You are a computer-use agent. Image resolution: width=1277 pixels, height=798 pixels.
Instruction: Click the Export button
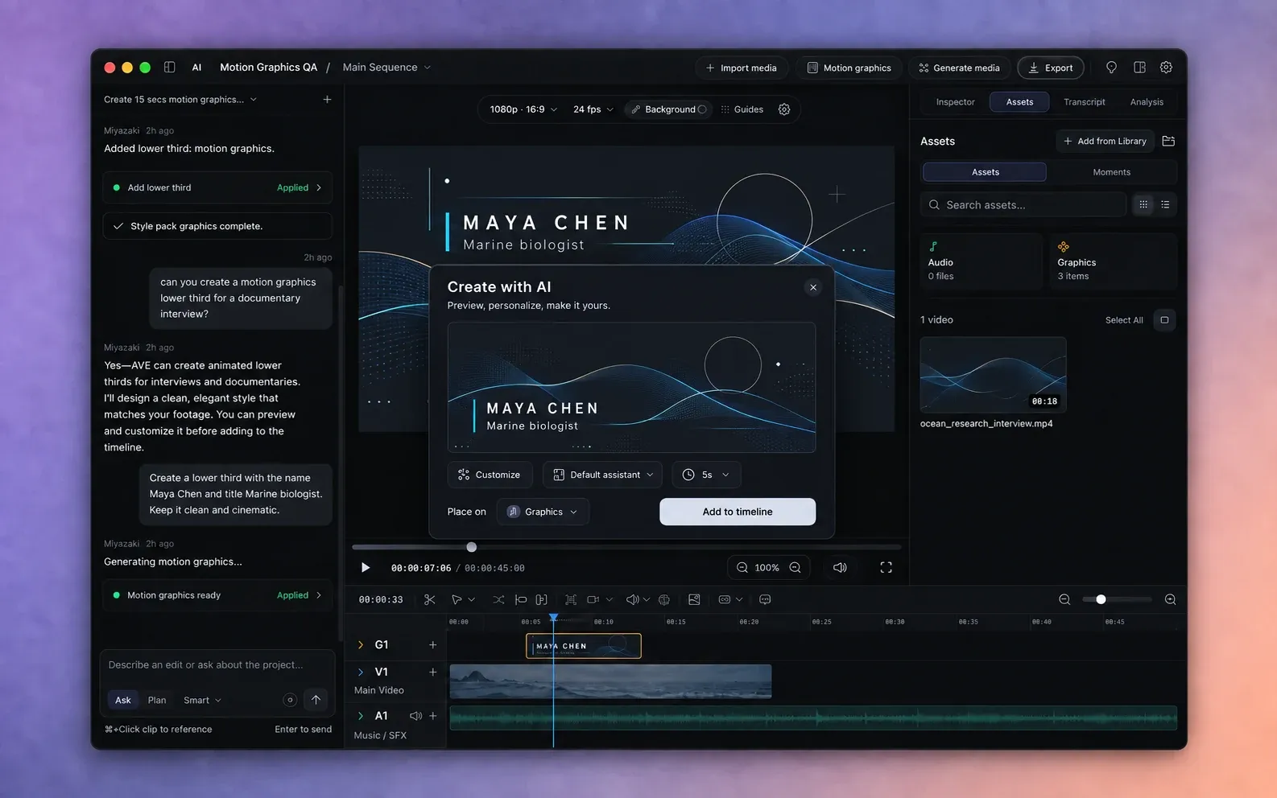(x=1051, y=68)
